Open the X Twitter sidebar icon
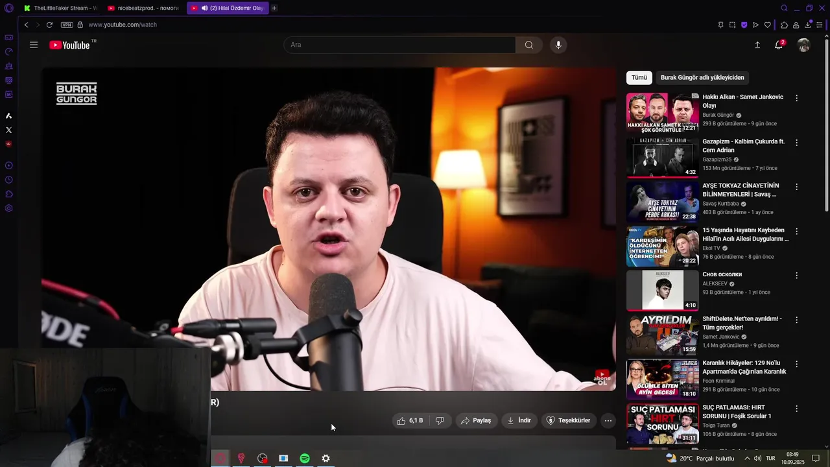Image resolution: width=830 pixels, height=467 pixels. coord(9,130)
